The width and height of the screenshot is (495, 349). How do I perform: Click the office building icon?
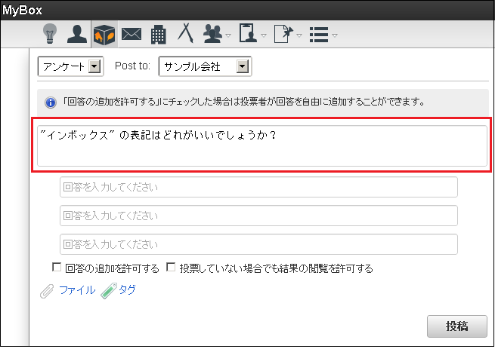click(x=158, y=34)
